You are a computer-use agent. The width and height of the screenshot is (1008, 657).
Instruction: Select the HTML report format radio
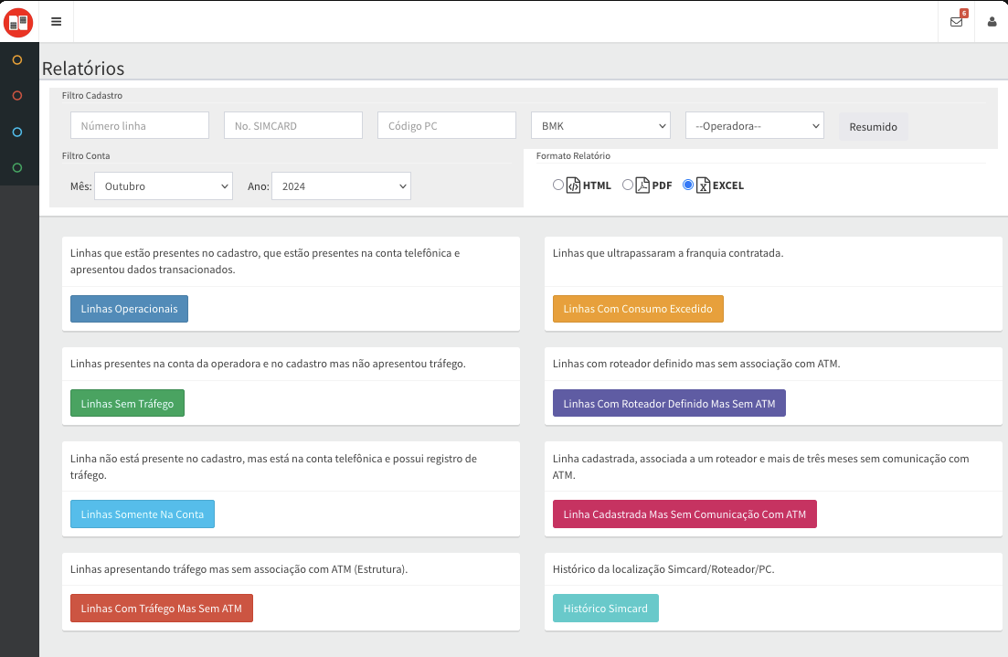point(558,185)
